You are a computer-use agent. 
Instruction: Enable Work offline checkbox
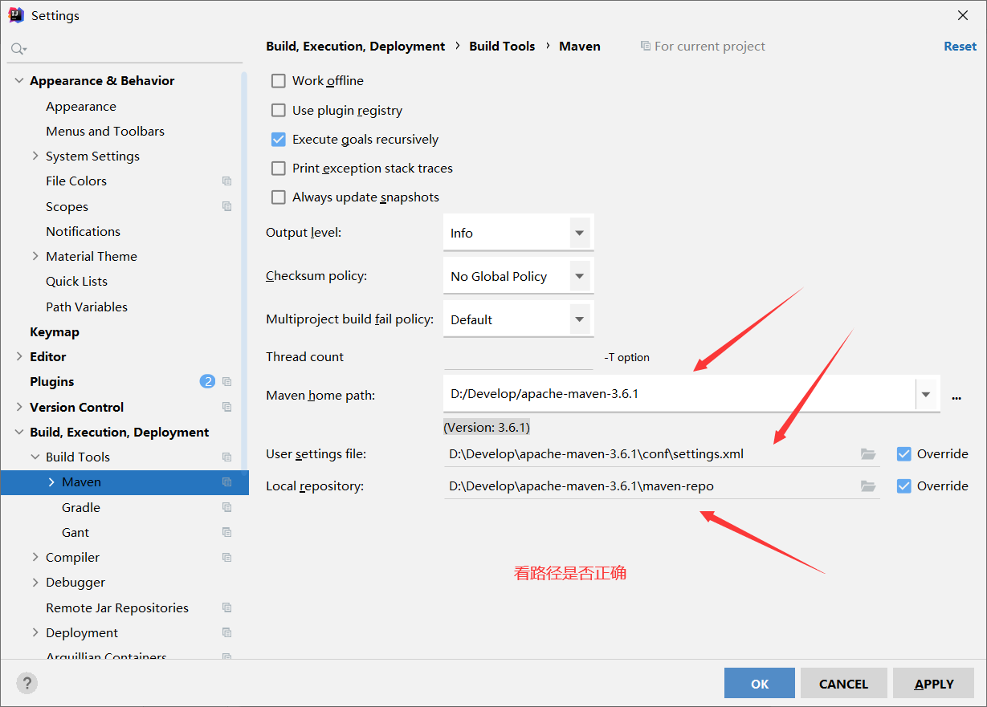point(279,81)
